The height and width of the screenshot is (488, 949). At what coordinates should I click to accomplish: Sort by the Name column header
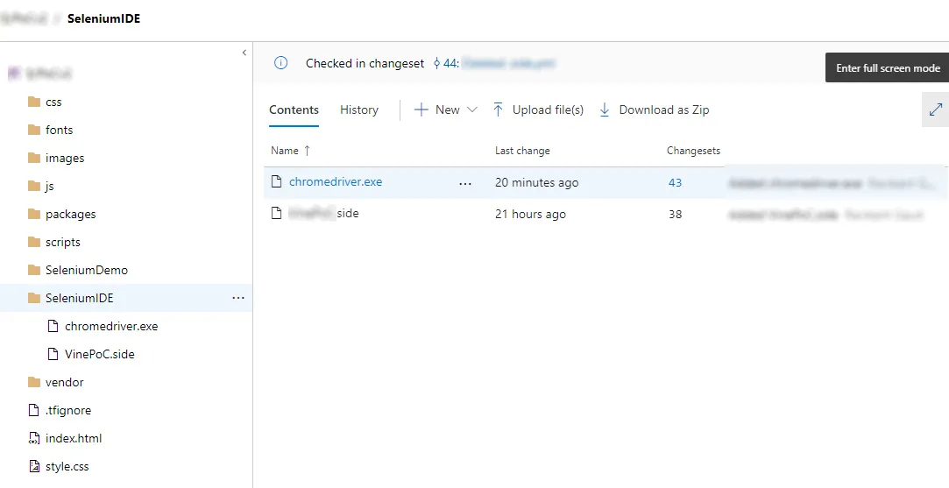285,151
